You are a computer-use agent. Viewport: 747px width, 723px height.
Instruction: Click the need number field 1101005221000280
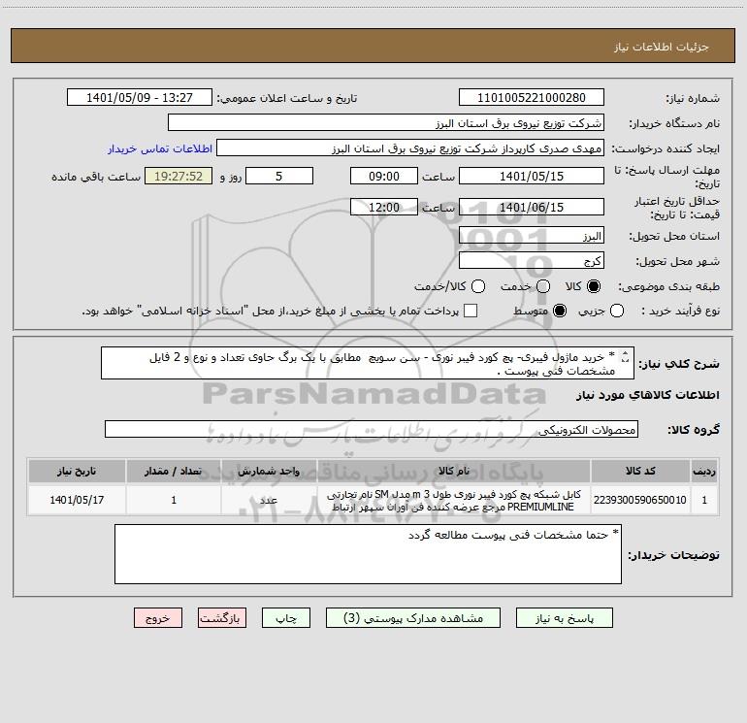532,98
